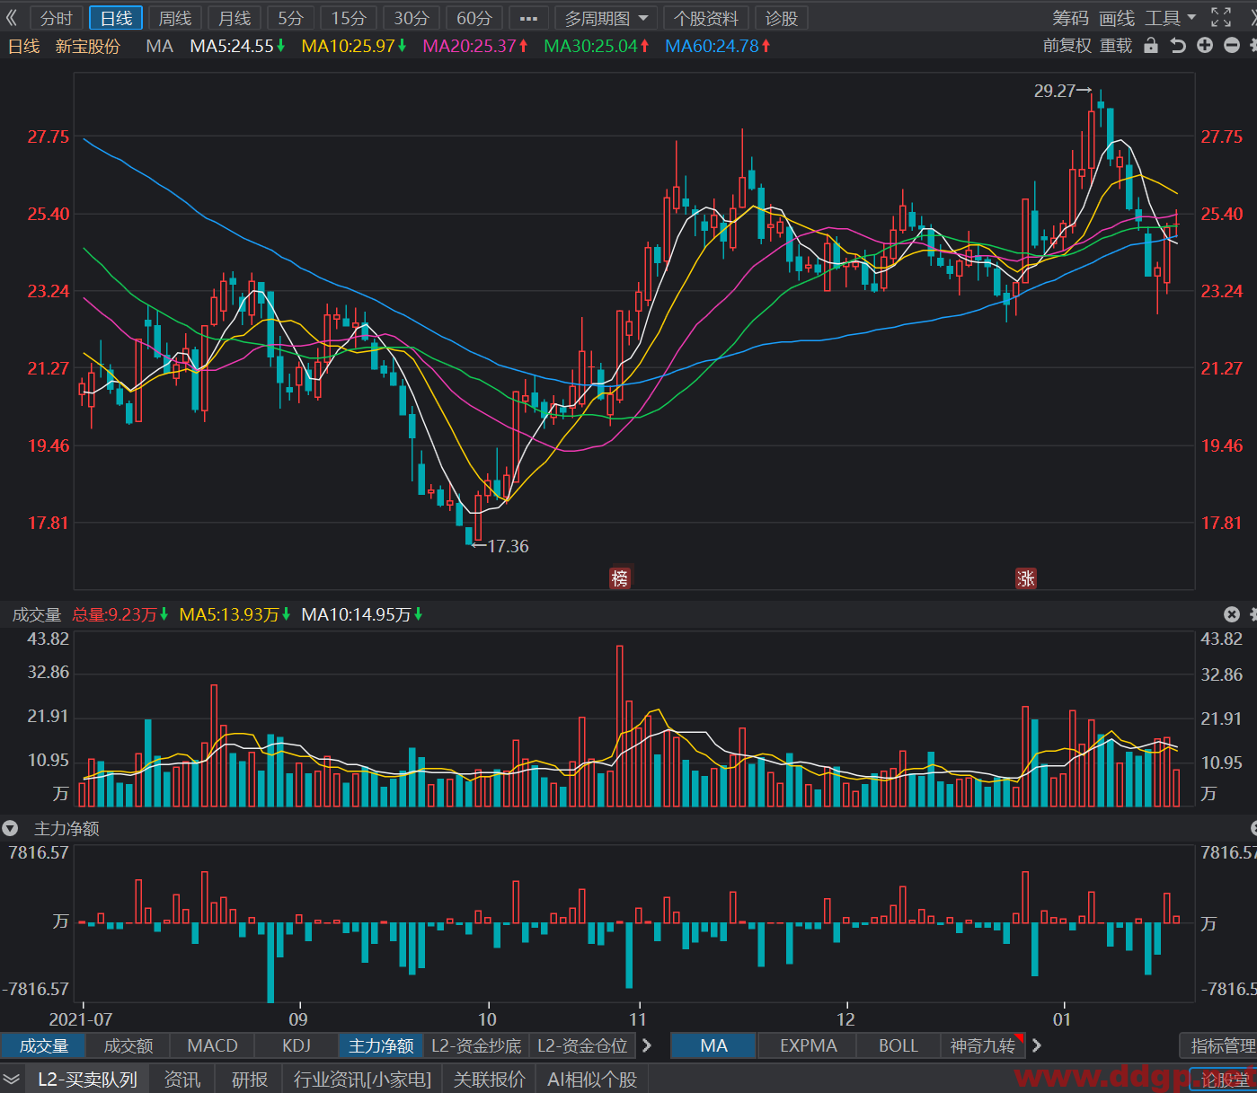Click the lock icon beside 重载

(x=1151, y=46)
